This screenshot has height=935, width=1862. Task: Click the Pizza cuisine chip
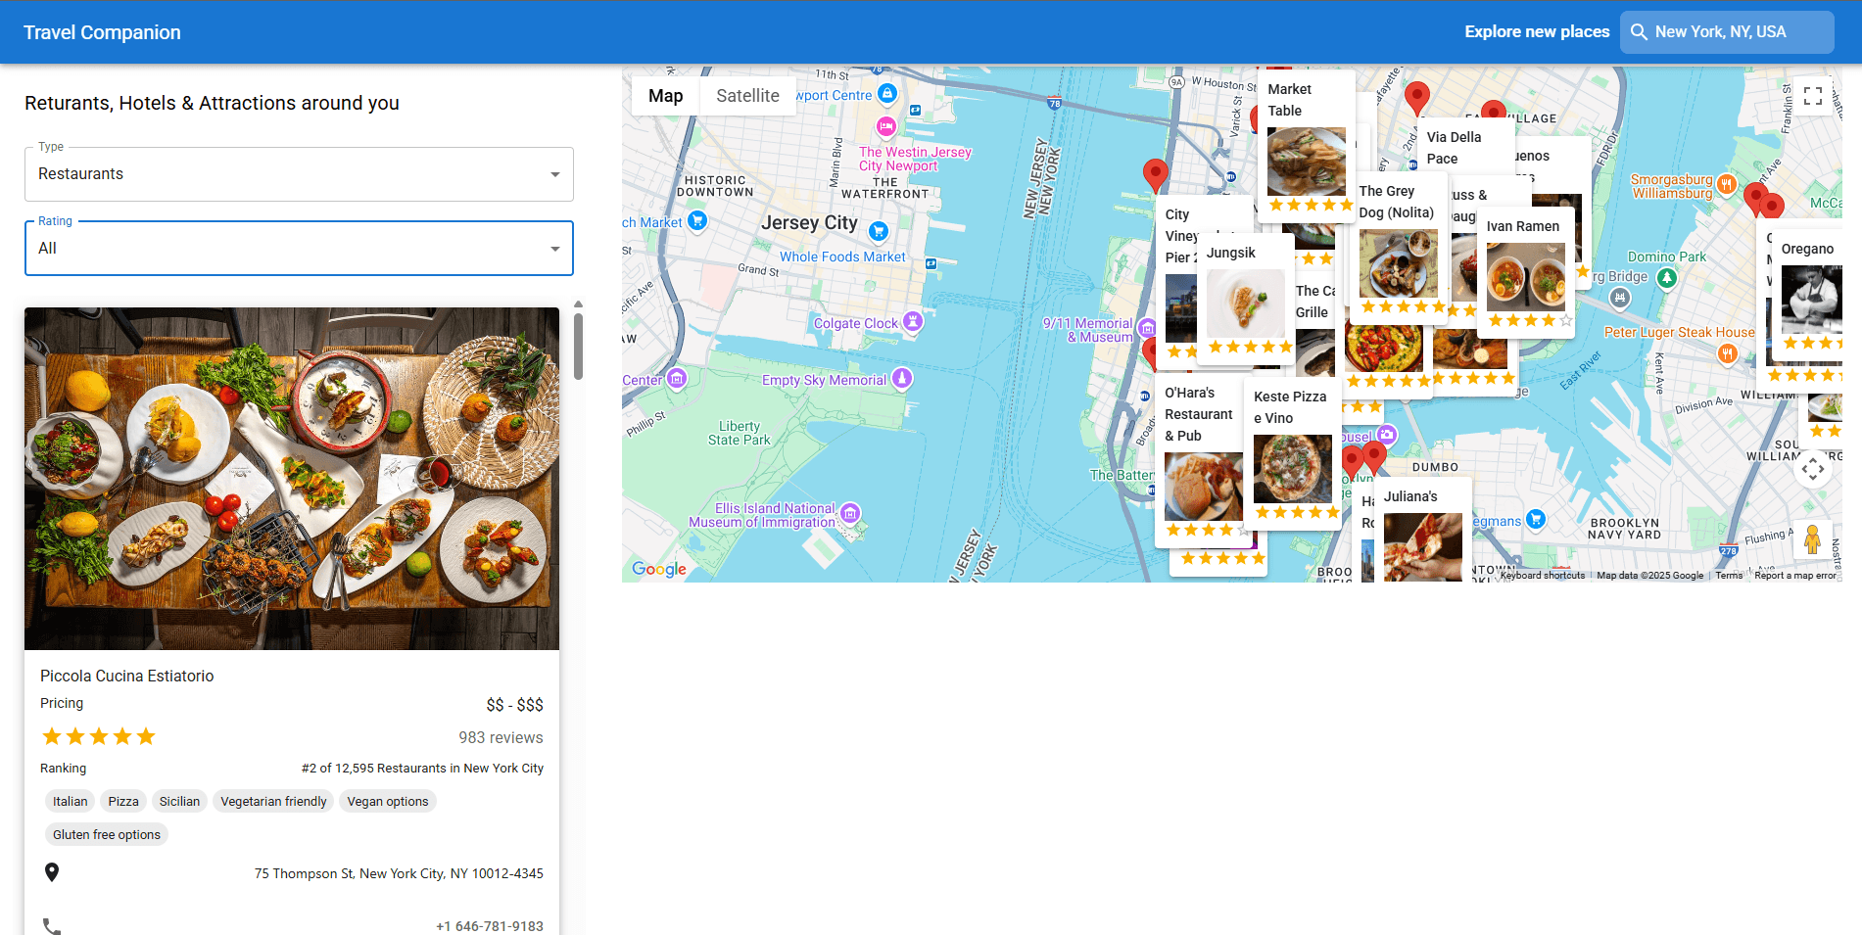pos(123,801)
